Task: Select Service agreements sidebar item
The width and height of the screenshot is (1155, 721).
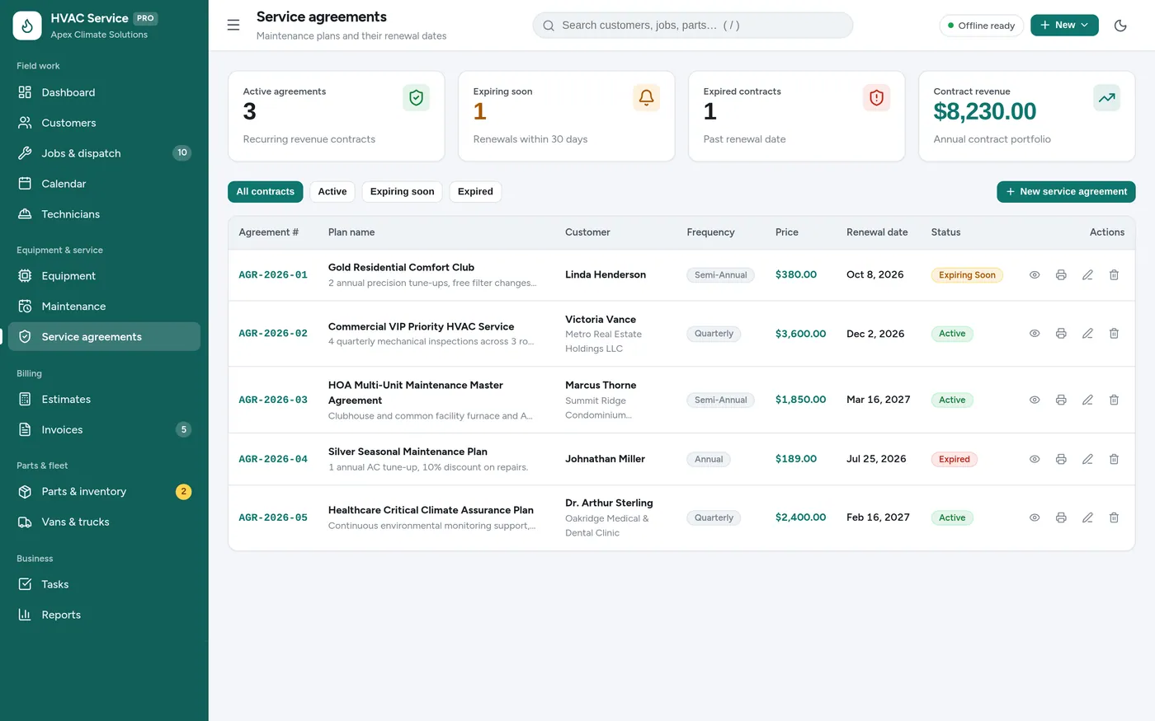Action: click(x=104, y=337)
